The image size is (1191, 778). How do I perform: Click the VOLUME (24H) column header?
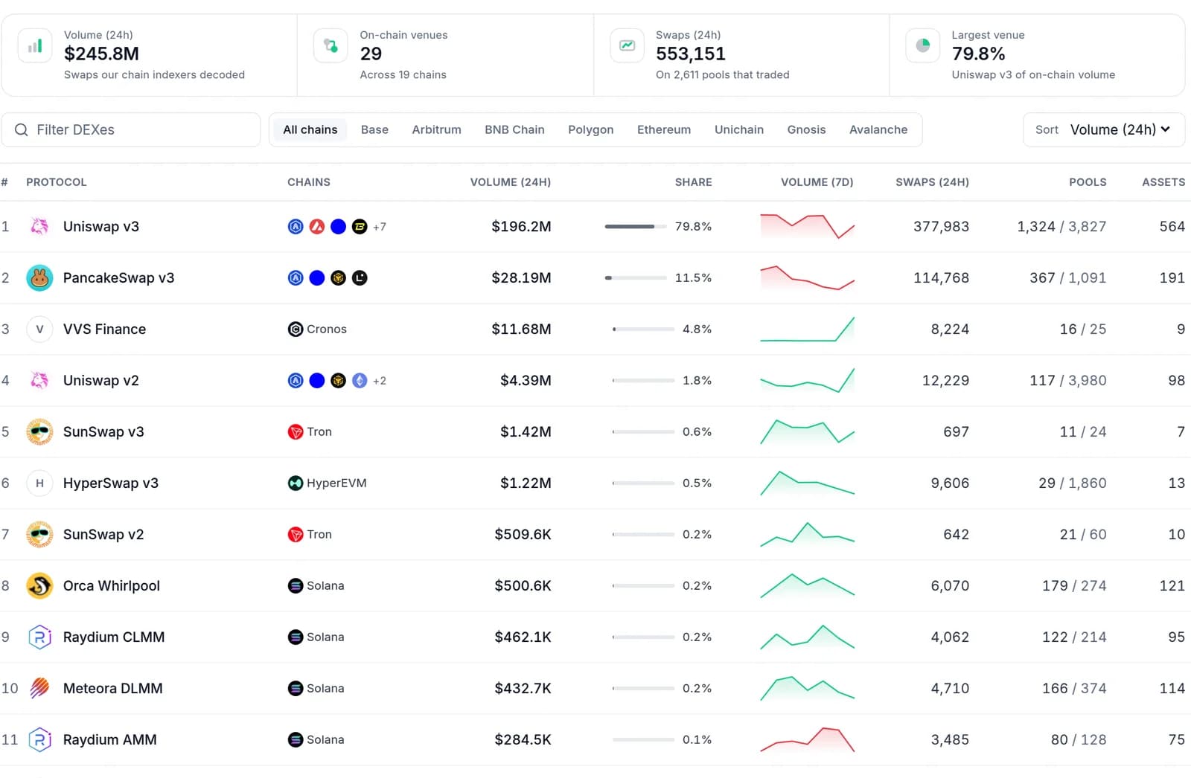511,182
